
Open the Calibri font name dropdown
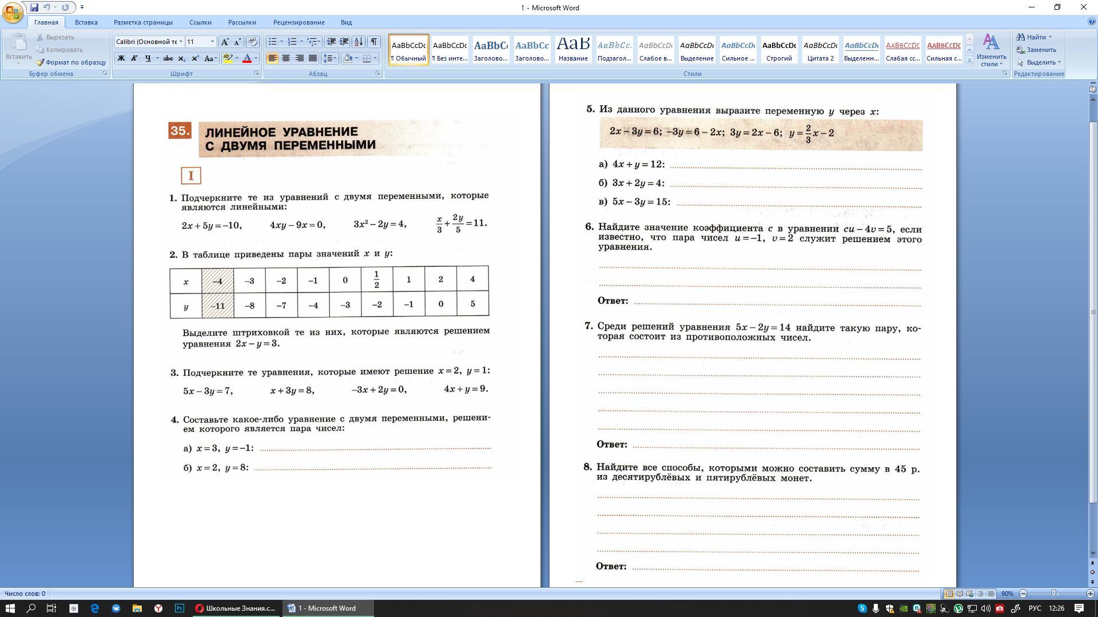tap(181, 42)
